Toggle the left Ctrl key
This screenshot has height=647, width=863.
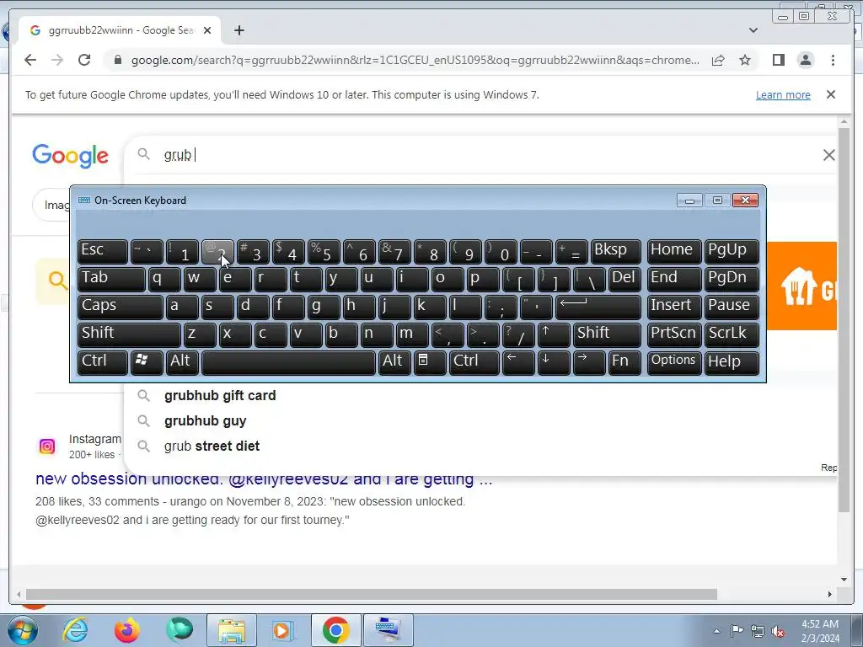(x=103, y=362)
